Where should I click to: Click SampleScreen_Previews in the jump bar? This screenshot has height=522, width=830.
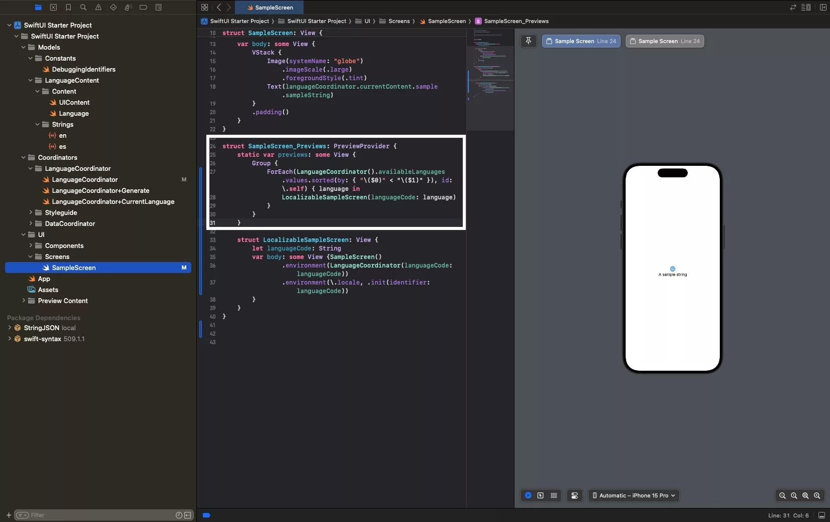click(x=512, y=21)
